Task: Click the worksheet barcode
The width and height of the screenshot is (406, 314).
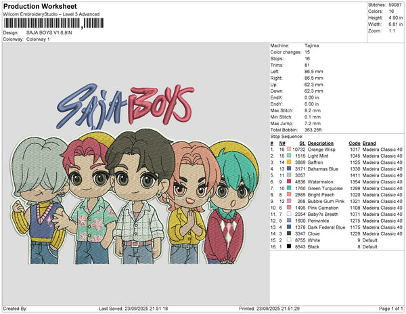Action: [54, 23]
